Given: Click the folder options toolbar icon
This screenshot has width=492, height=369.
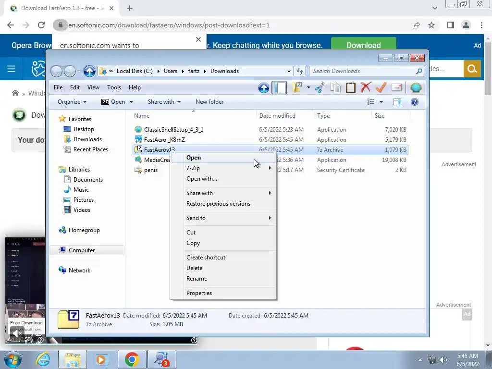Looking at the screenshot, I should (x=297, y=88).
